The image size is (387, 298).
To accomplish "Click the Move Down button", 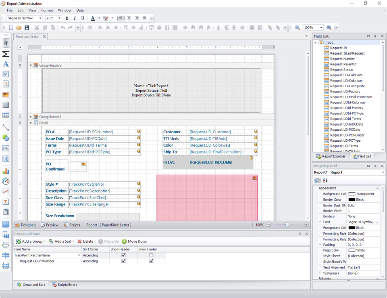I will point(135,241).
